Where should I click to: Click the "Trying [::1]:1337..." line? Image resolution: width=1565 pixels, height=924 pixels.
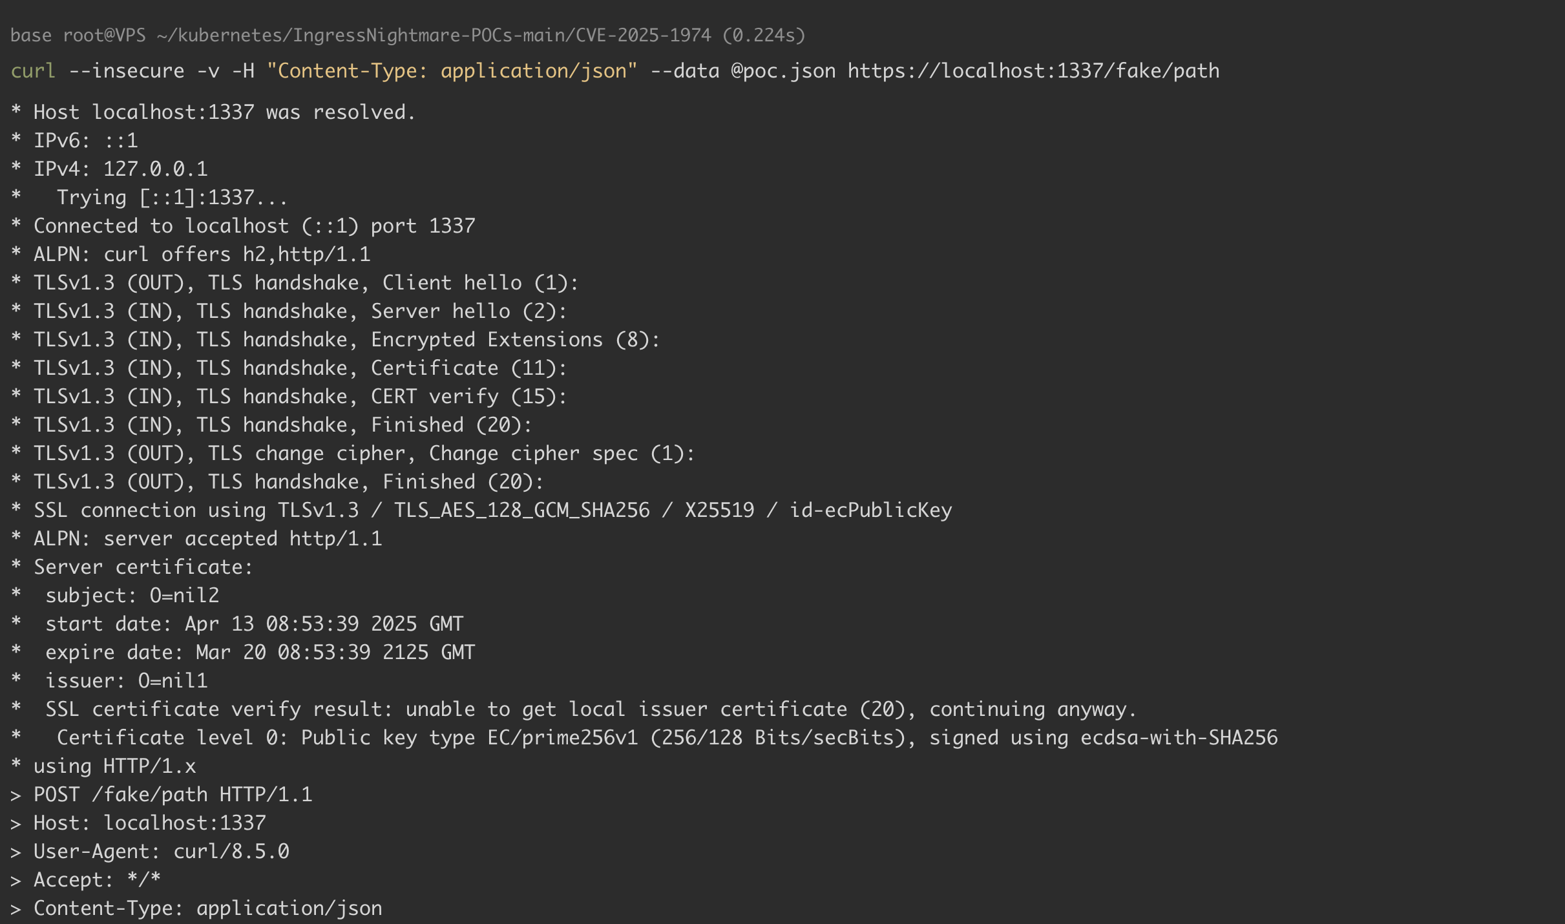[x=172, y=198]
